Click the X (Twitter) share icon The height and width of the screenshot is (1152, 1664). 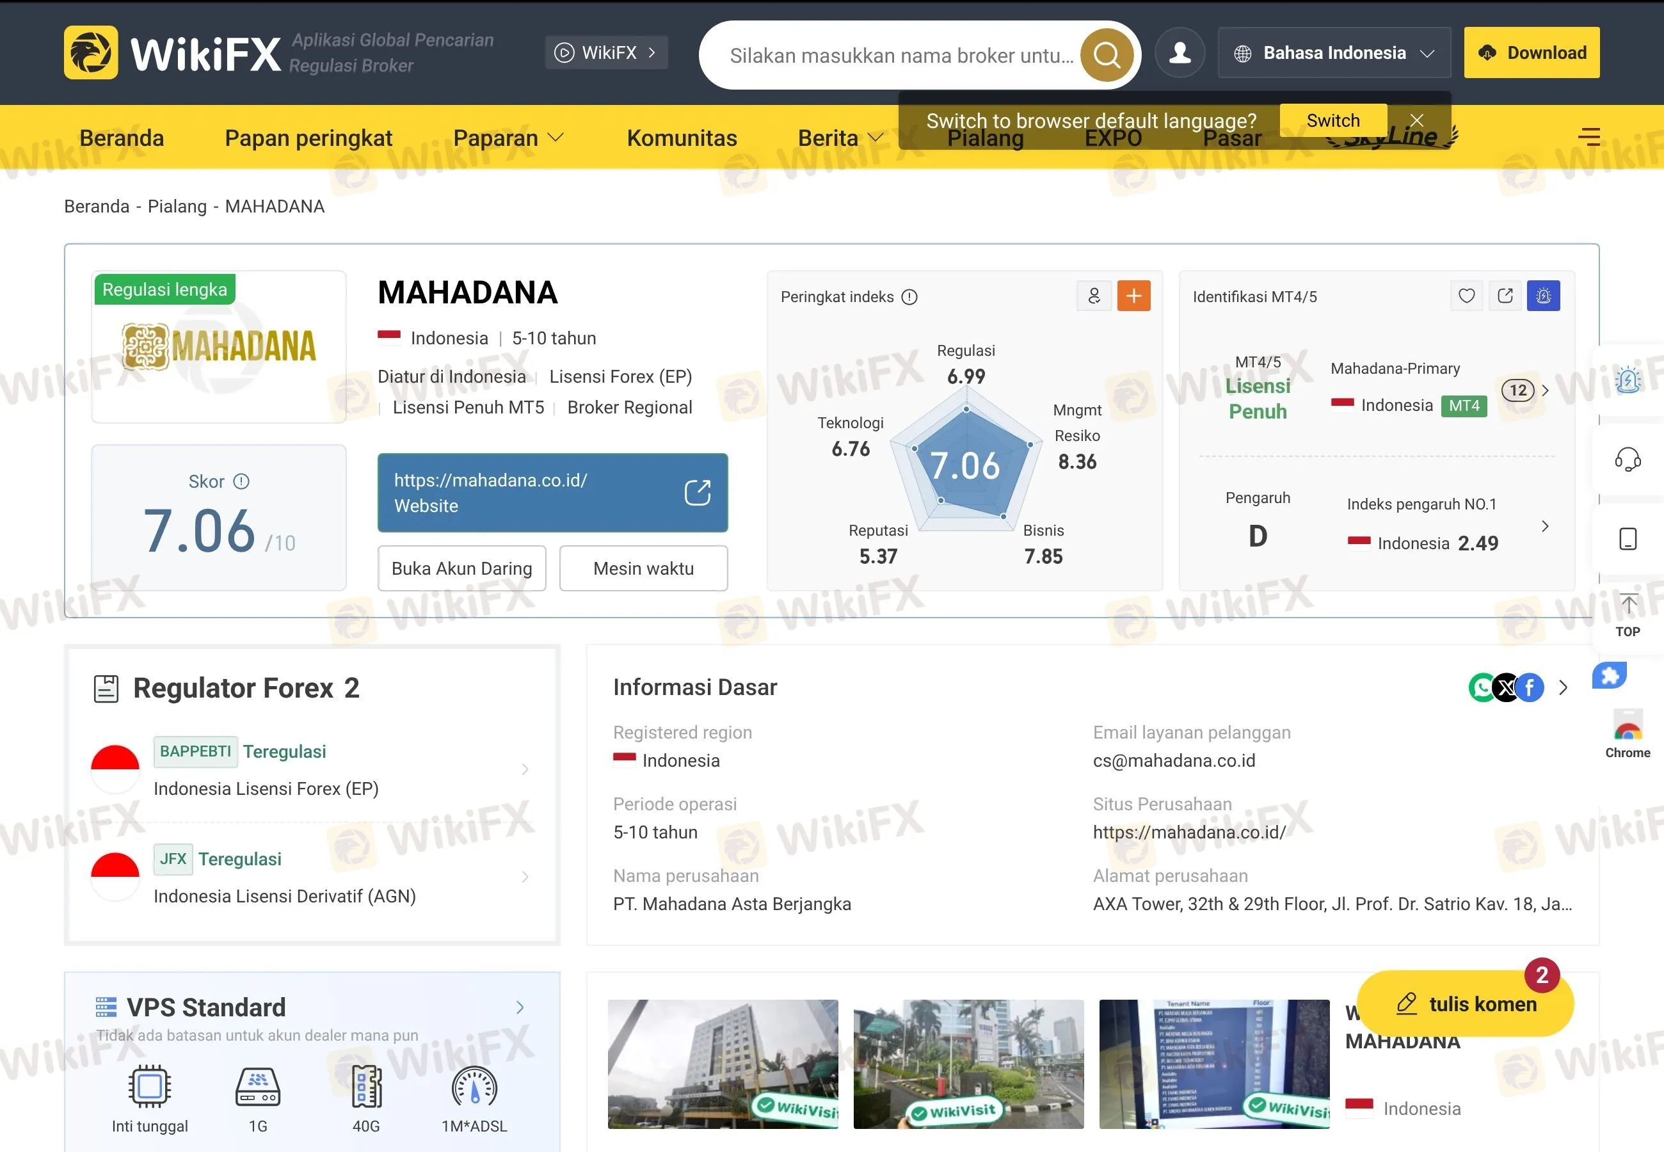pyautogui.click(x=1506, y=687)
